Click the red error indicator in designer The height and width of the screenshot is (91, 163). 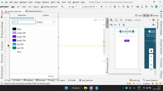(153, 20)
